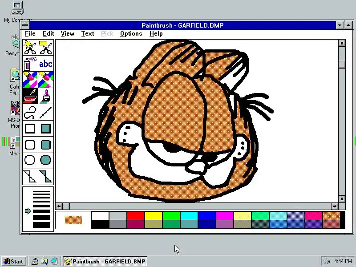
Task: Select the hollow Rounded Box tool
Action: [30, 145]
